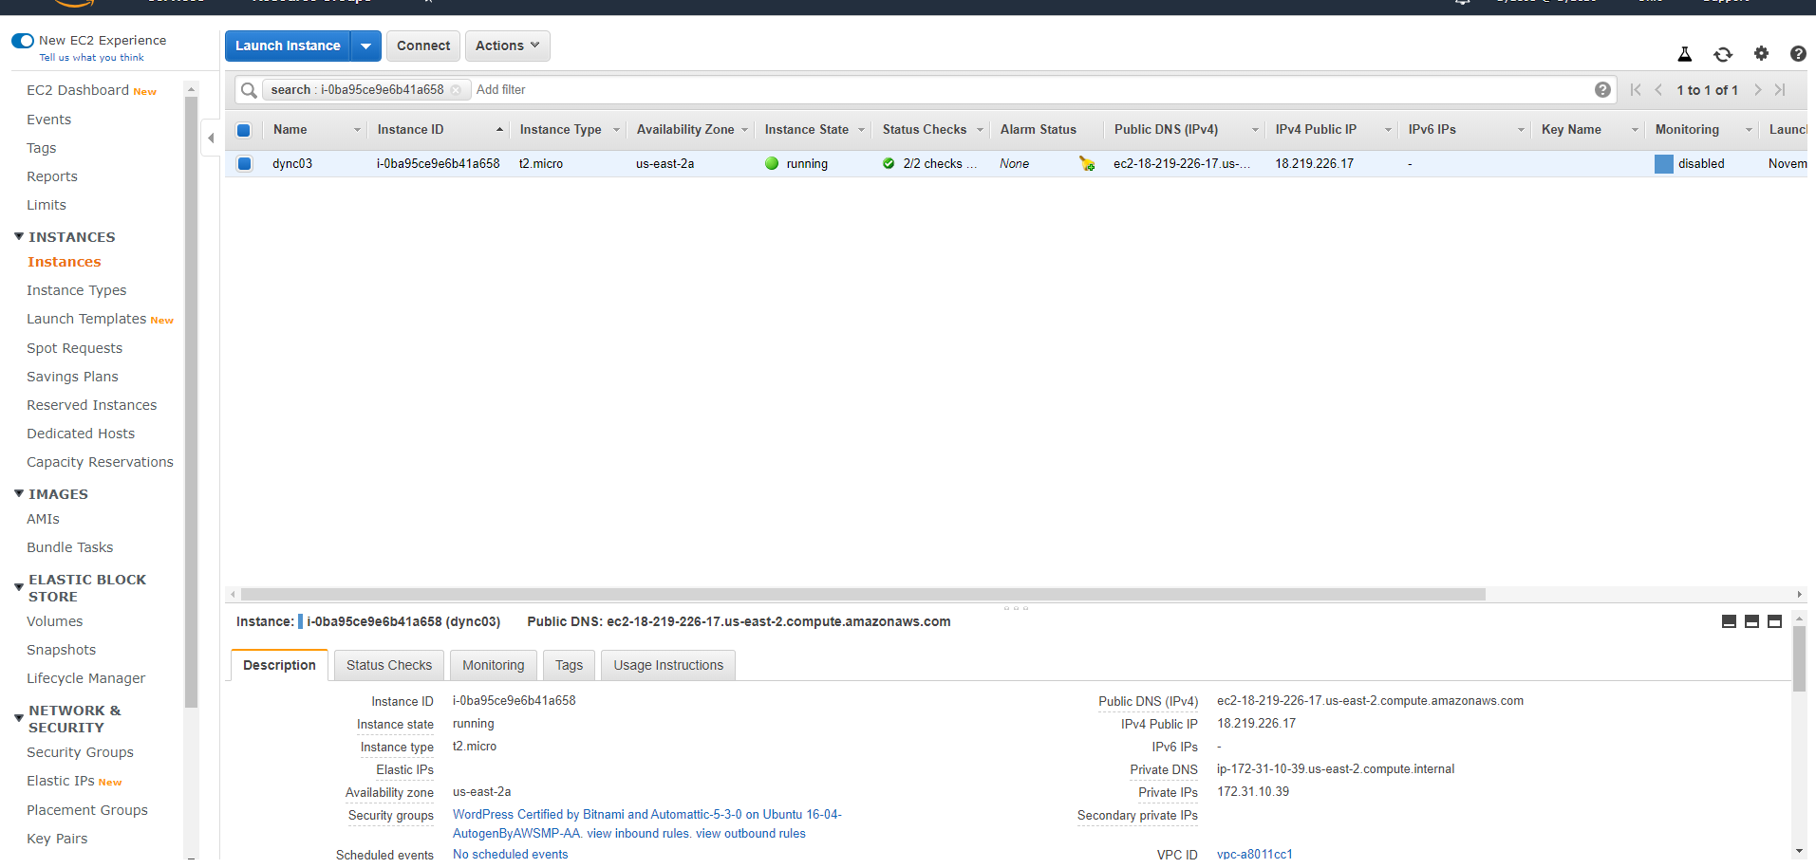Screen dimensions: 1816x868
Task: Click the horizontal table scrollbar
Action: [x=863, y=595]
